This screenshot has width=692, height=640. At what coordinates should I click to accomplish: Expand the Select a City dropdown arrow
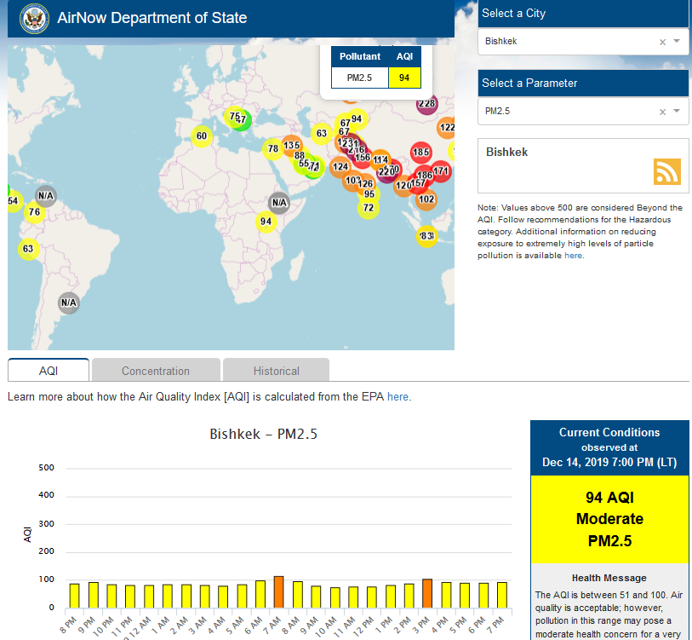677,42
